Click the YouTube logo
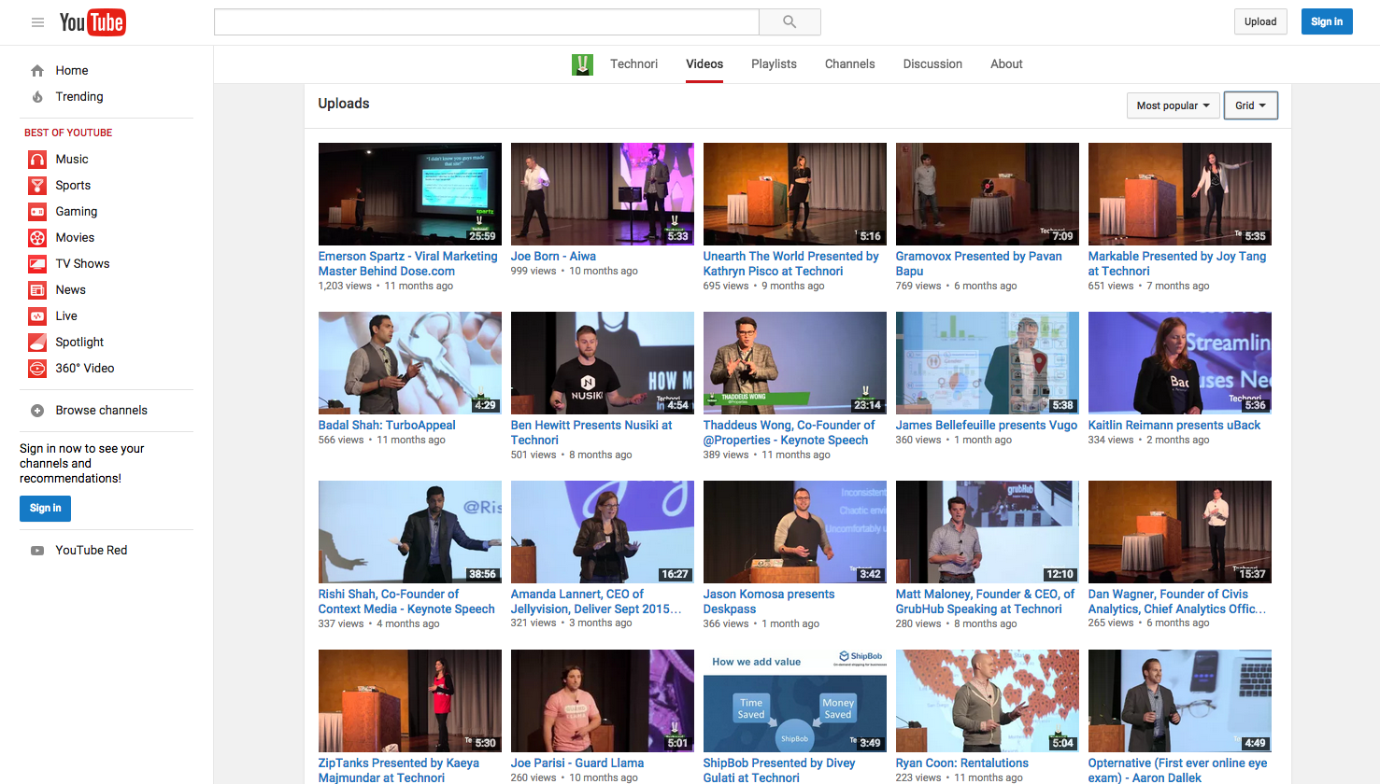Viewport: 1380px width, 784px height. pos(92,22)
